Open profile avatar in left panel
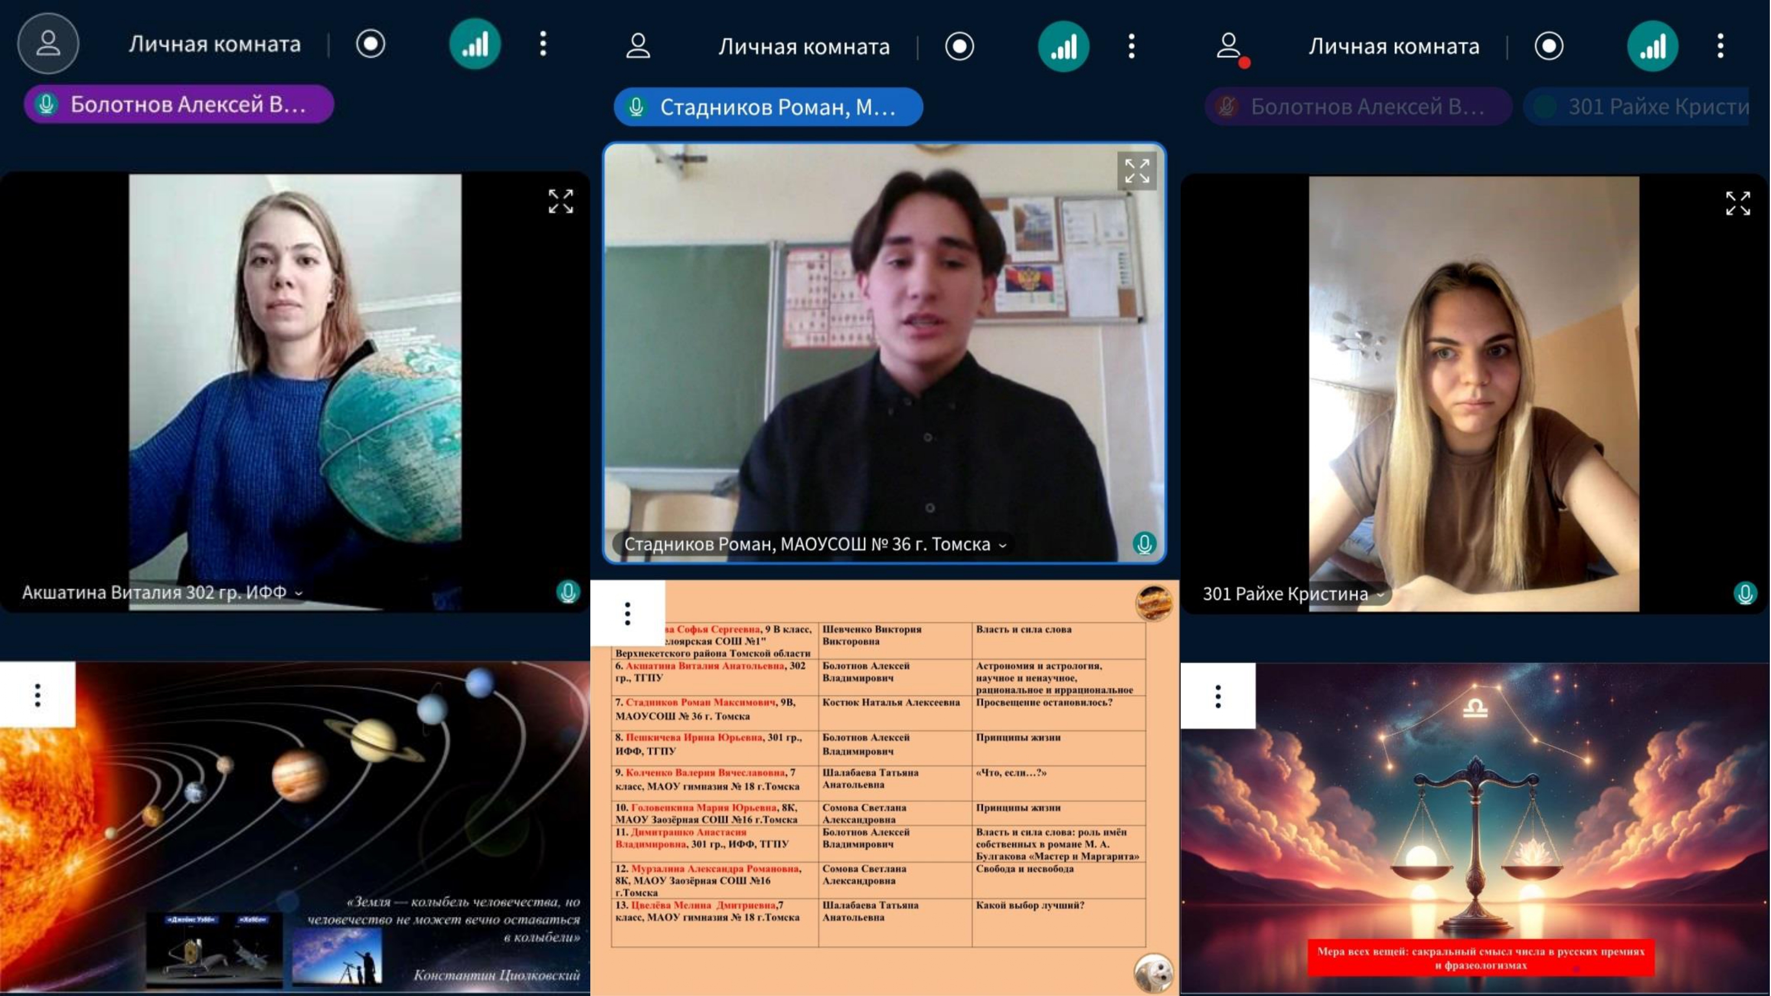Screen dimensions: 1771x996 (48, 43)
